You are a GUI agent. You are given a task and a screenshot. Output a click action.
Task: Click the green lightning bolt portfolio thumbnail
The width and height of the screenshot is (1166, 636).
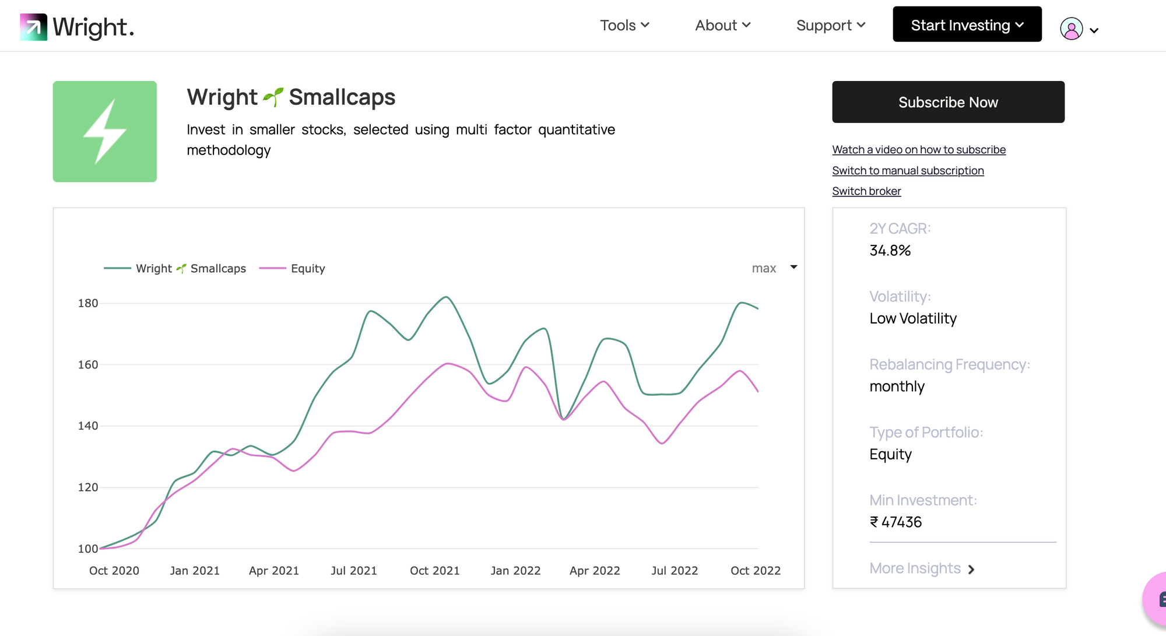click(x=105, y=132)
